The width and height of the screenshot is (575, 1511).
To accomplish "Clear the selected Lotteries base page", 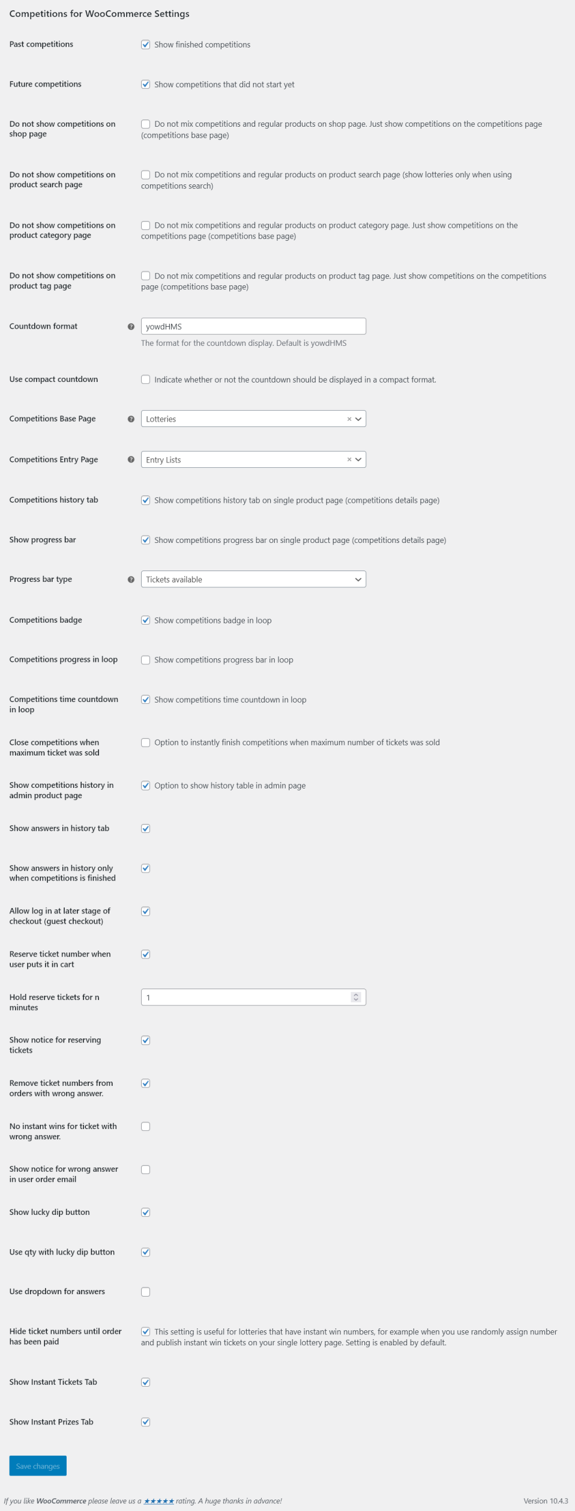I will [x=349, y=419].
